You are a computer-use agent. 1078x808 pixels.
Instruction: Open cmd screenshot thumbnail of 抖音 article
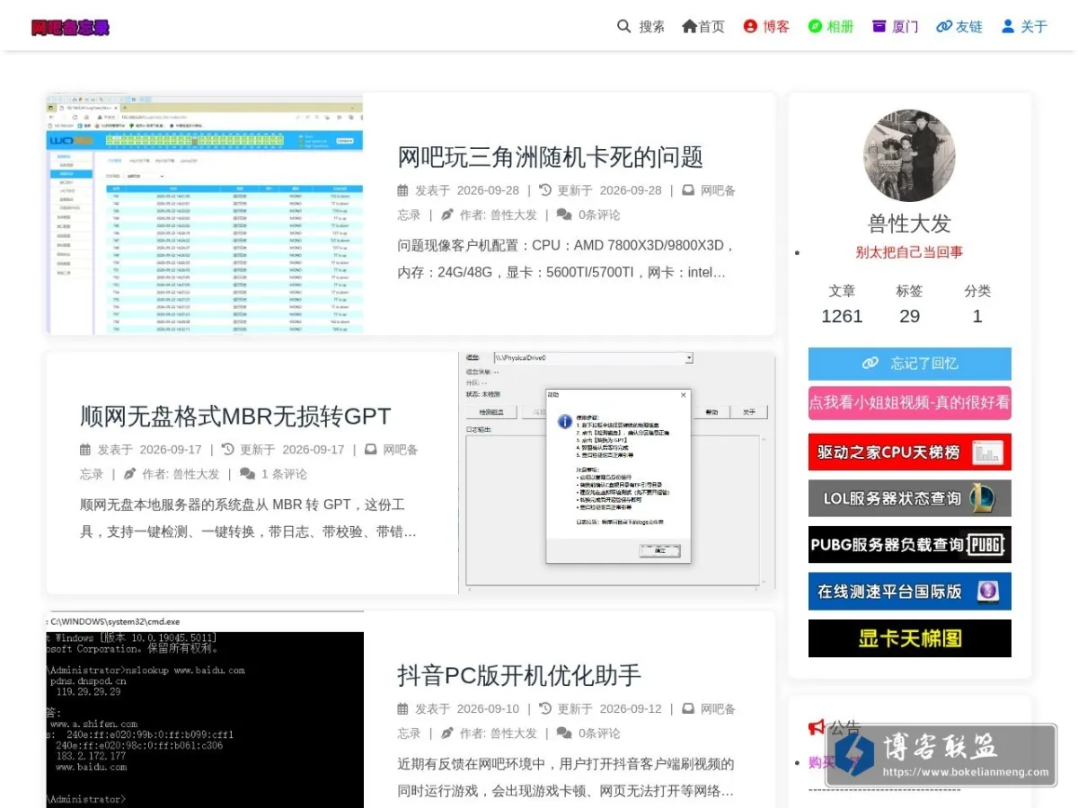(206, 711)
